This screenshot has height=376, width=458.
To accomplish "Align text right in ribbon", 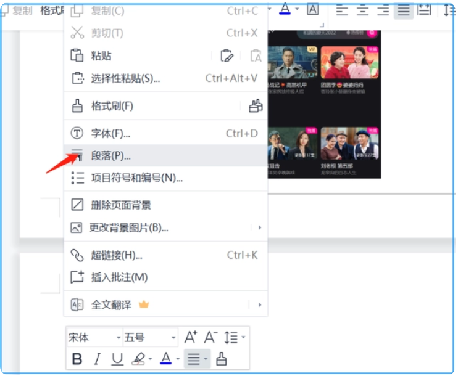I will (x=383, y=11).
